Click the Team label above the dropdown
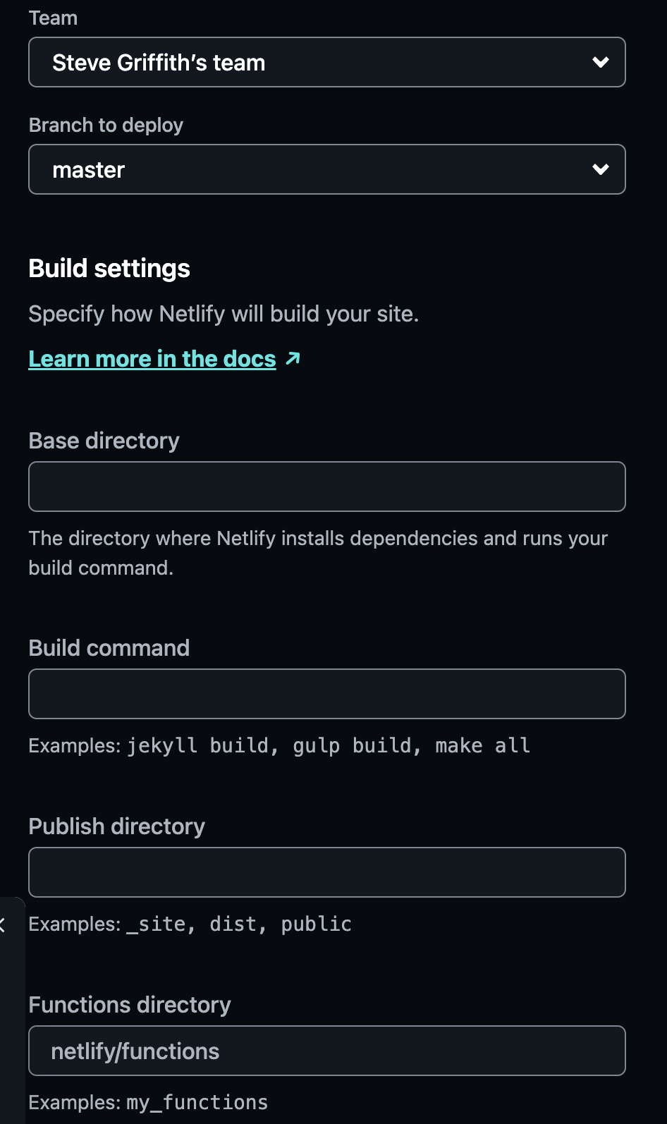The image size is (667, 1124). pyautogui.click(x=53, y=18)
